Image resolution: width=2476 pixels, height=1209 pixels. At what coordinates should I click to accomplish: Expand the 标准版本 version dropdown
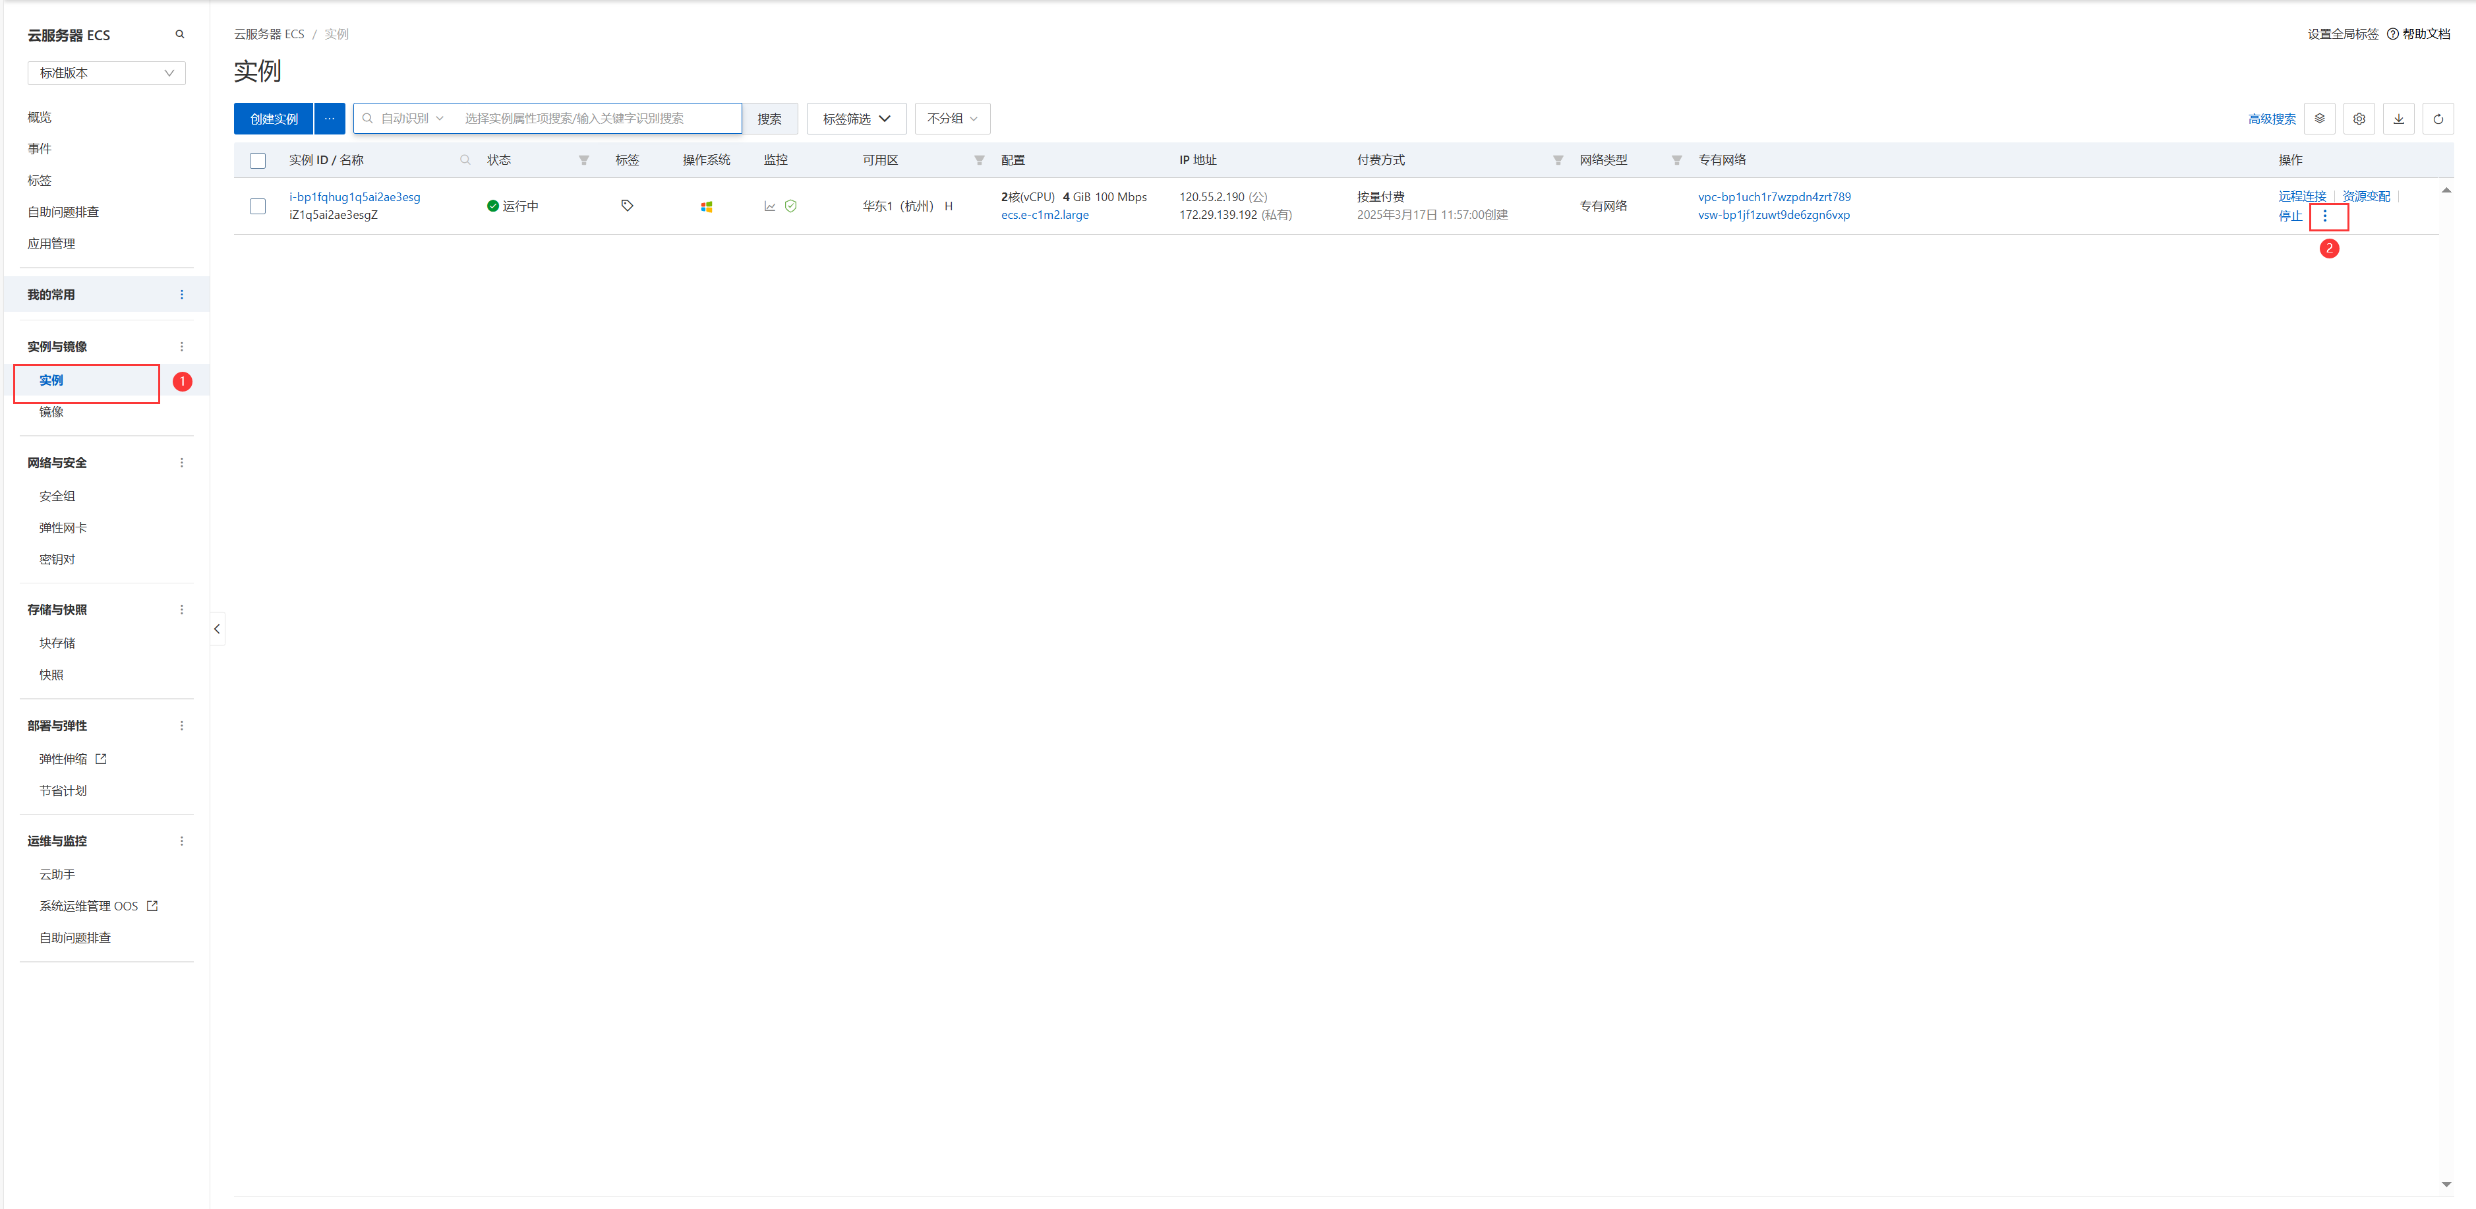click(105, 73)
